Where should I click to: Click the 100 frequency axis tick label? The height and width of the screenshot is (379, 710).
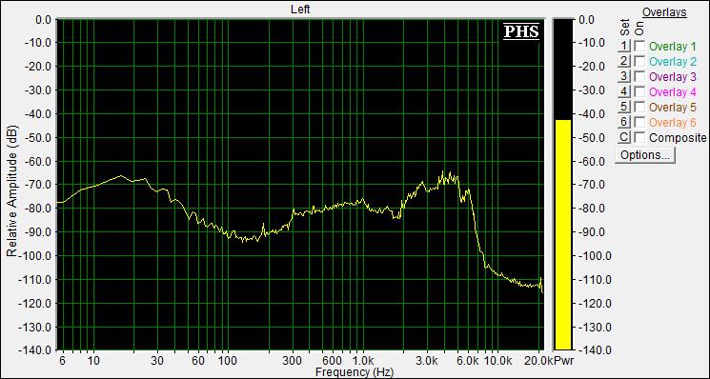coord(228,361)
